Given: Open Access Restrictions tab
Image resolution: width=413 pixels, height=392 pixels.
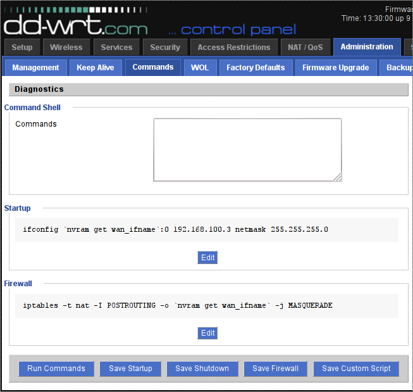Looking at the screenshot, I should pos(234,47).
